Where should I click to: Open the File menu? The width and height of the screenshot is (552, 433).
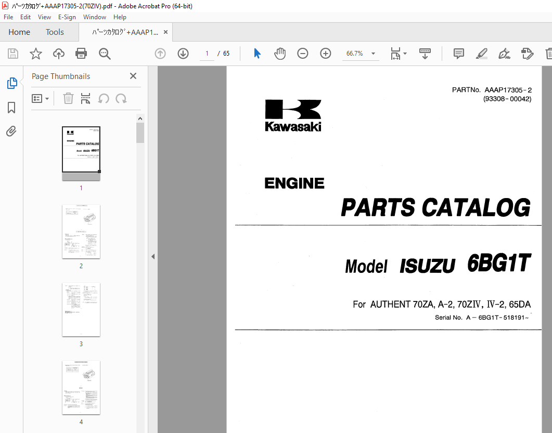(8, 17)
